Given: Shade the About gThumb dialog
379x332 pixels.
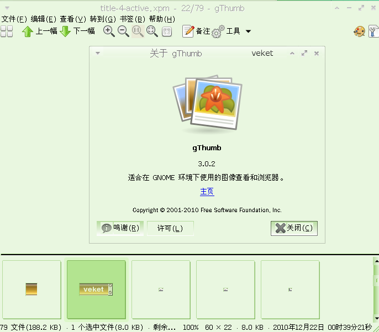Looking at the screenshot, I should (x=292, y=54).
